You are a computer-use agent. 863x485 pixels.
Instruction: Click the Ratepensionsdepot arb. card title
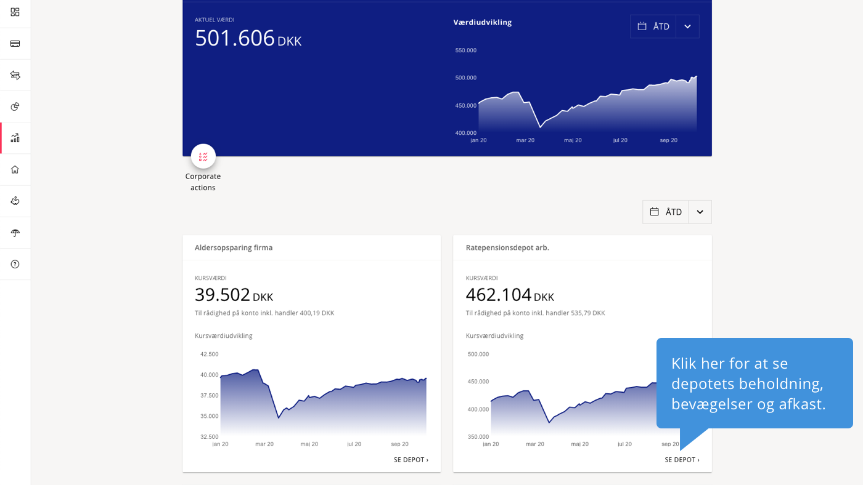coord(507,247)
